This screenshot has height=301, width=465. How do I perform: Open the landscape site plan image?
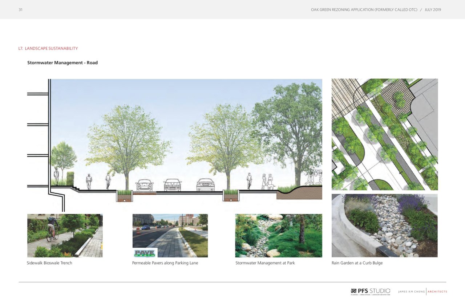pos(385,134)
